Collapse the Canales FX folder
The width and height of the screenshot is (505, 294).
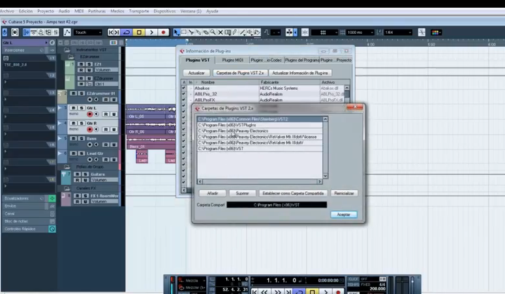point(67,188)
